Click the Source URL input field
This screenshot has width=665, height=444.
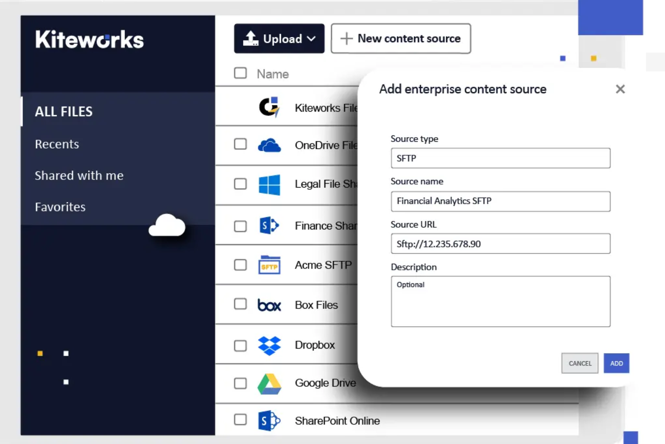501,243
